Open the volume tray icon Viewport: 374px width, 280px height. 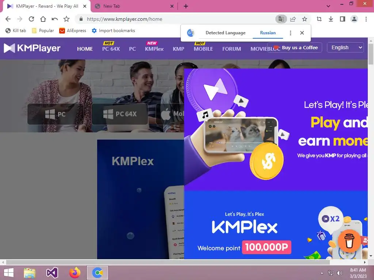click(339, 273)
